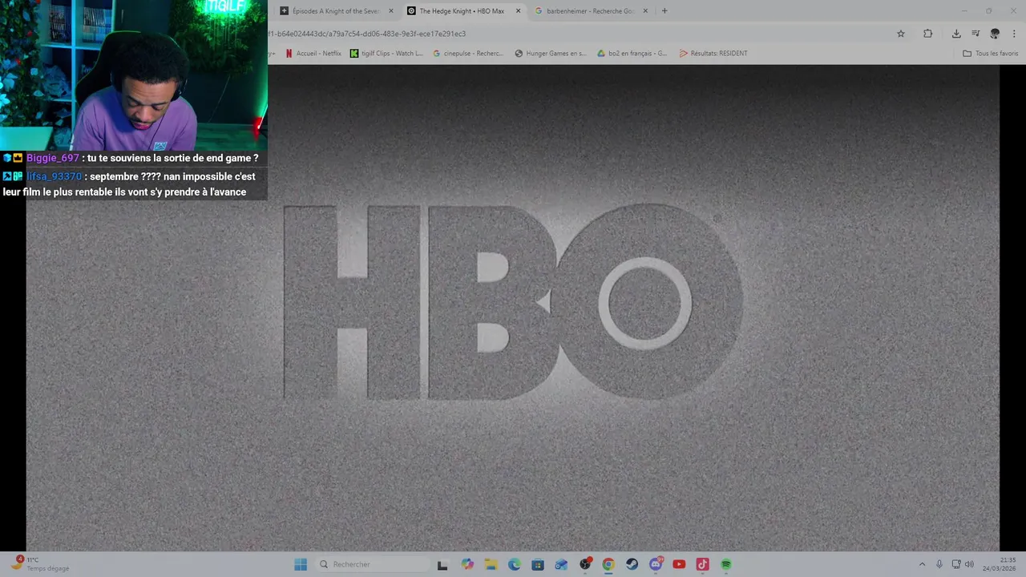Viewport: 1026px width, 577px height.
Task: Open the Chrome extensions puzzle icon
Action: point(927,34)
